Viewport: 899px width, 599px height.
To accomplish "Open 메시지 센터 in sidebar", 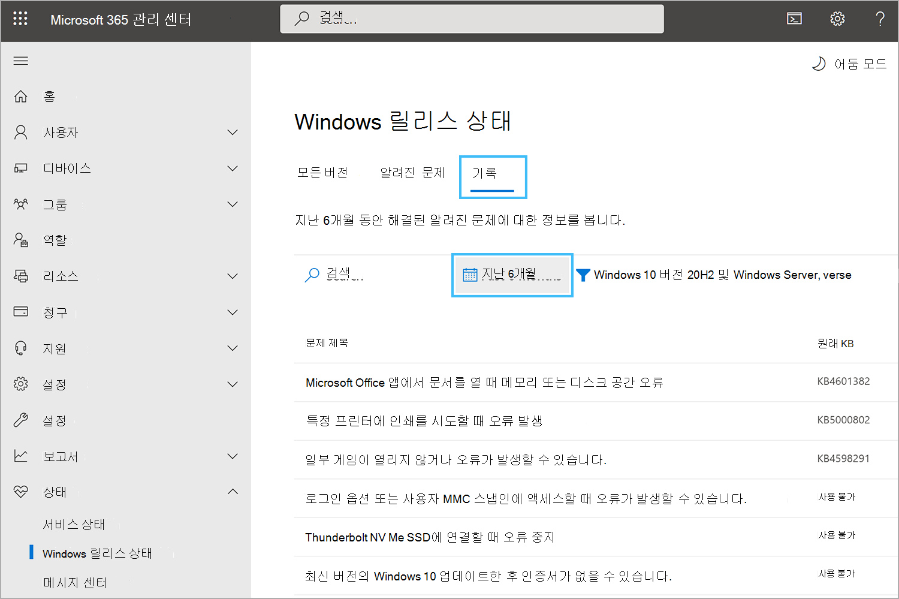I will [75, 583].
